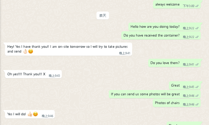Click the thumbs up emoji in "Yes I will do!"
209x125 pixels.
pos(30,114)
